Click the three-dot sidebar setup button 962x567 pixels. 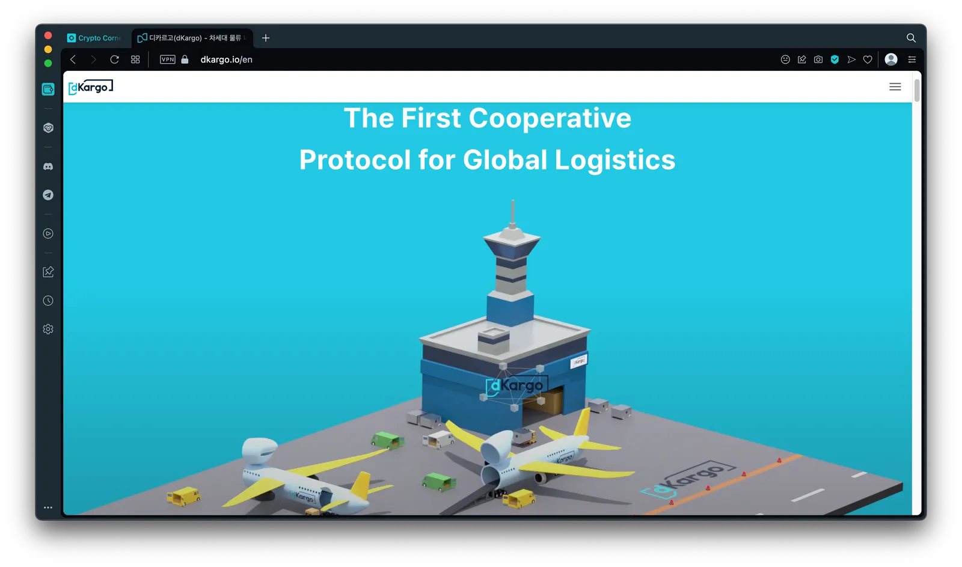pos(48,507)
